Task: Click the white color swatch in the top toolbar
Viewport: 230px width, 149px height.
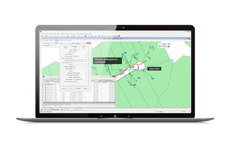Action: point(57,36)
